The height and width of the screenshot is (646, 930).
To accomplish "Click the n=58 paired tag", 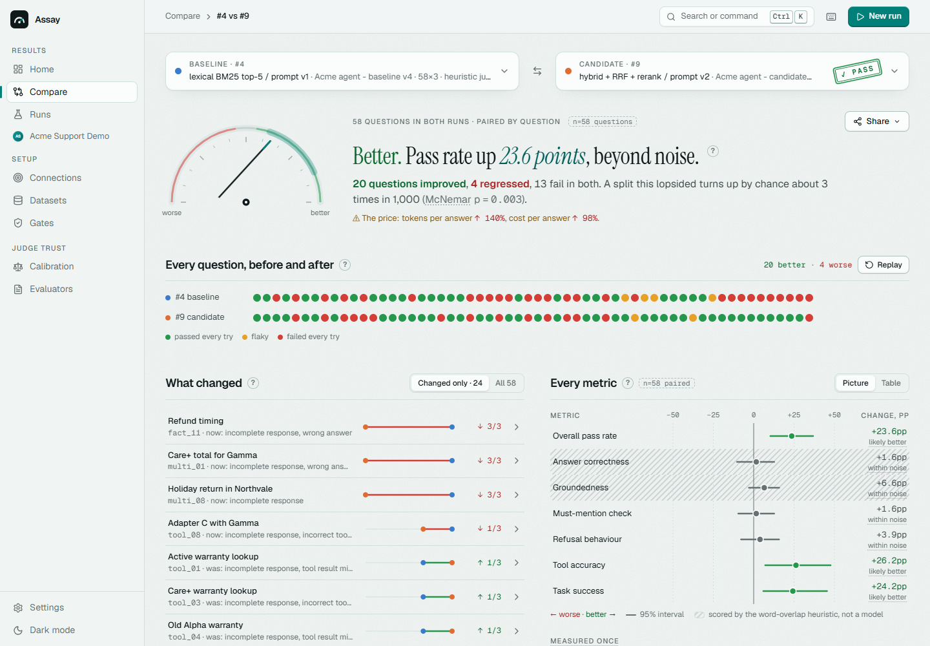I will point(667,383).
